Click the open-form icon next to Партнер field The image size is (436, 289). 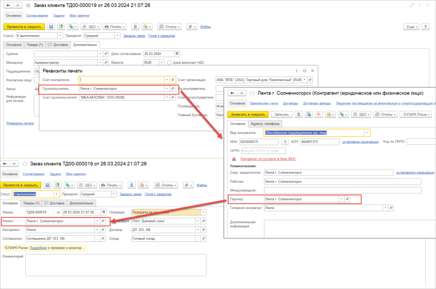pyautogui.click(x=347, y=199)
